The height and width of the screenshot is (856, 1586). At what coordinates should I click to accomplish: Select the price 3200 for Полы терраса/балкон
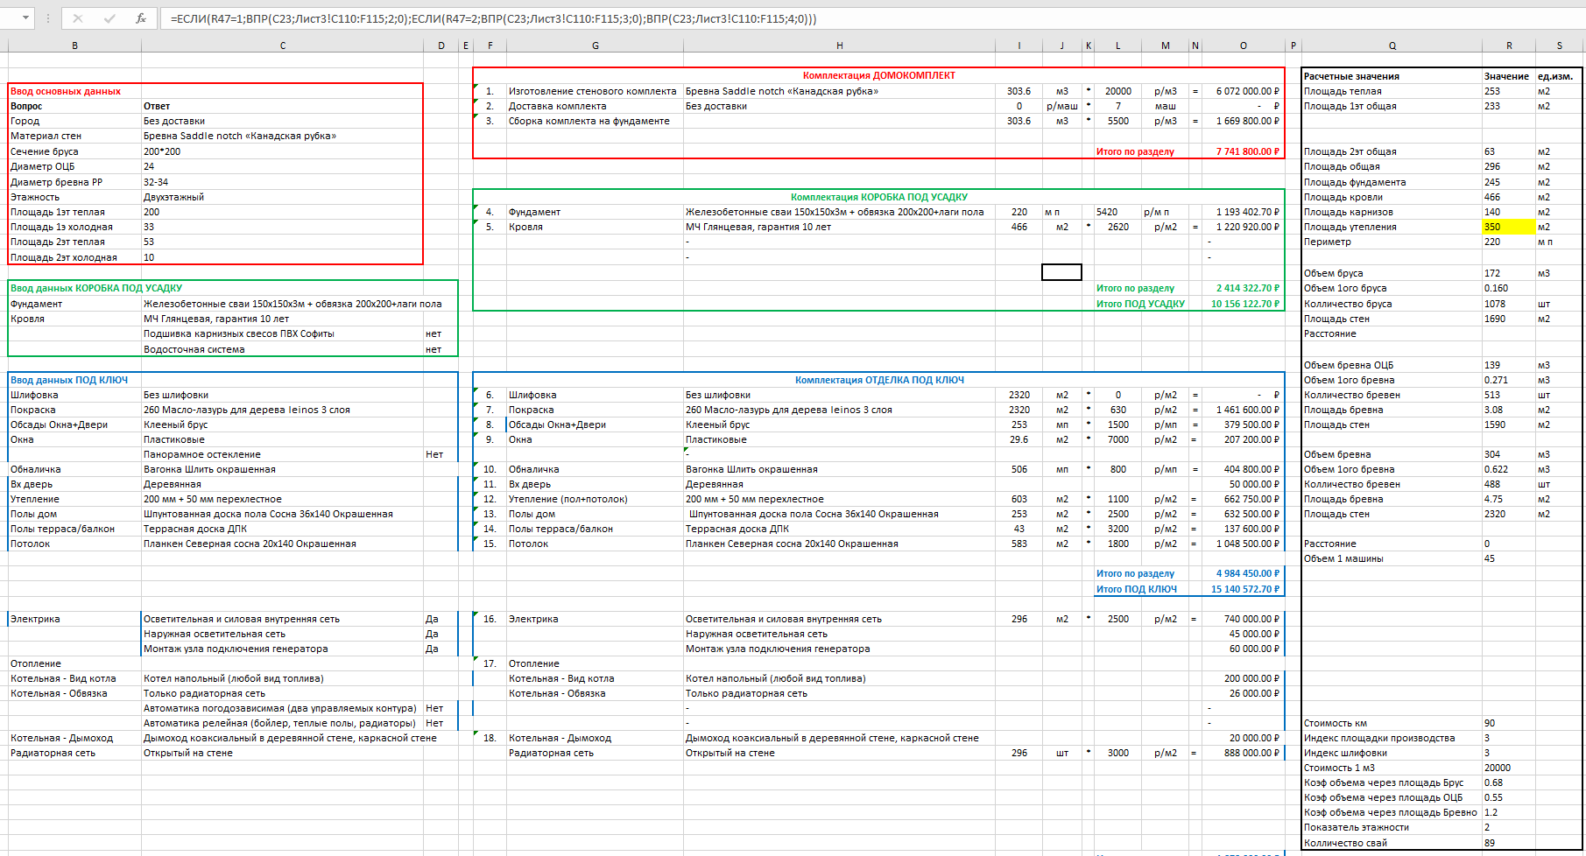pos(1117,529)
